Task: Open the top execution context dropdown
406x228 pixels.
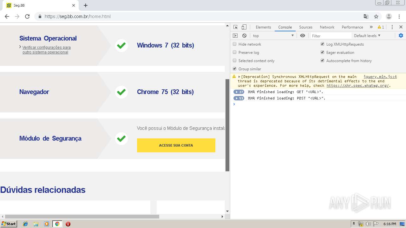Action: pyautogui.click(x=273, y=36)
